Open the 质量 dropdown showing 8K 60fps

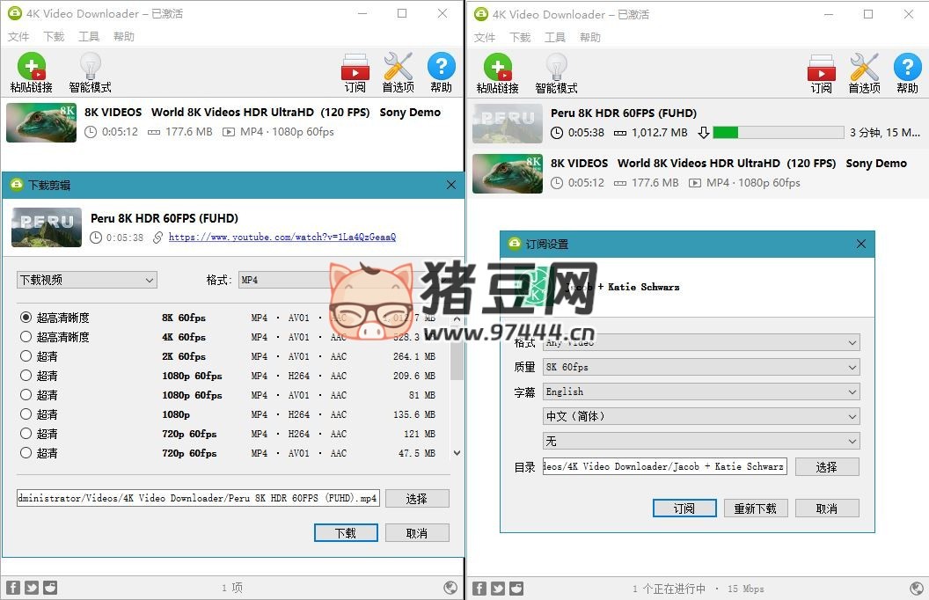click(x=700, y=367)
